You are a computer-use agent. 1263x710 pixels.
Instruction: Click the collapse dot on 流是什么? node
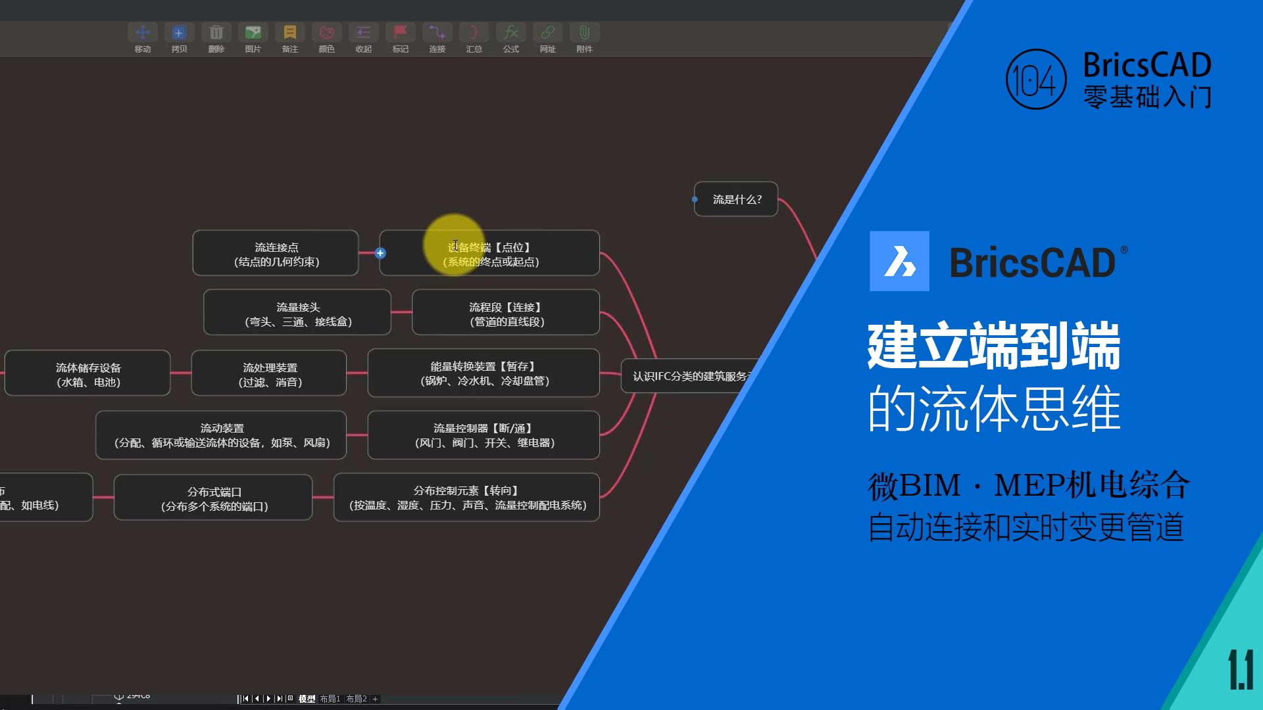pyautogui.click(x=695, y=199)
